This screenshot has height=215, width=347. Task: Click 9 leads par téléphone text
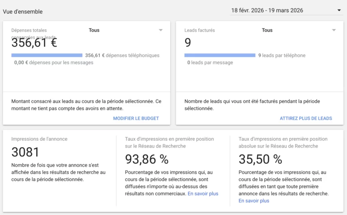[282, 55]
